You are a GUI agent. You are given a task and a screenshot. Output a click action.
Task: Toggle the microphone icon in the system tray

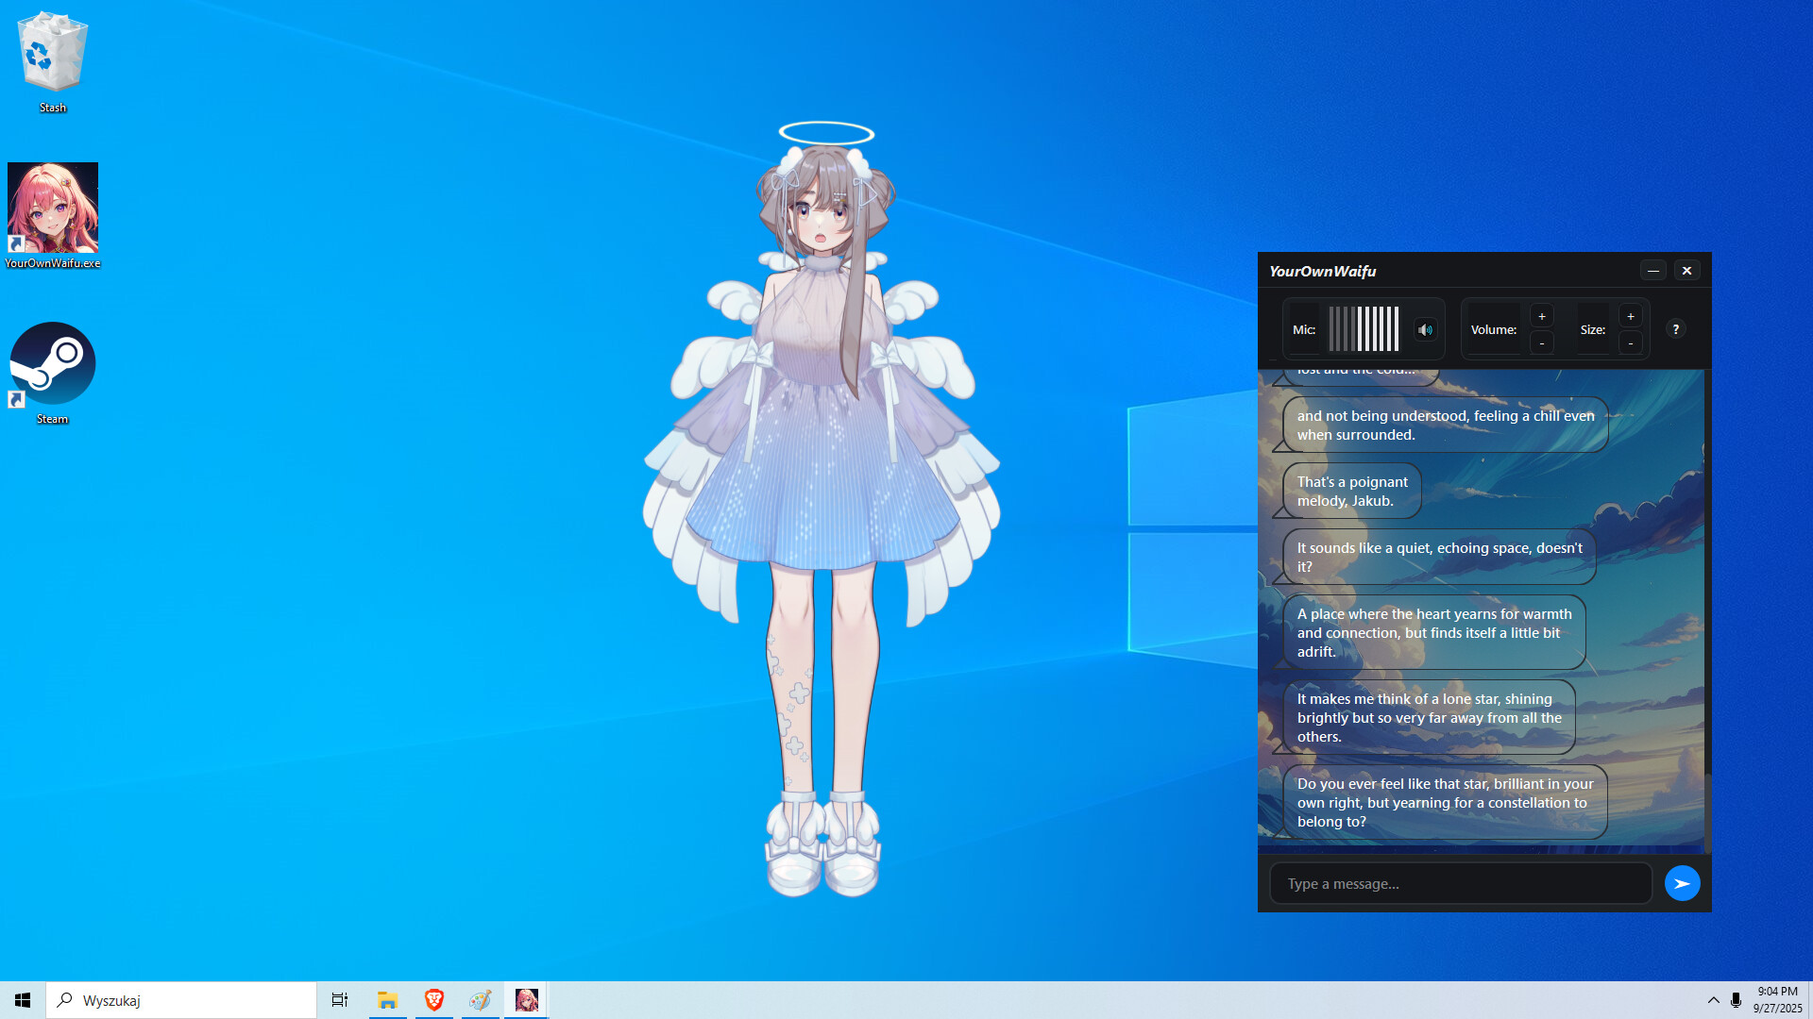coord(1736,999)
